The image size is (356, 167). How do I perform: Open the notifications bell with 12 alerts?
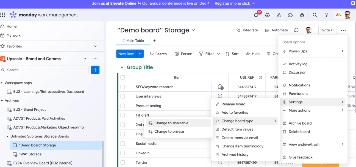pos(256,15)
